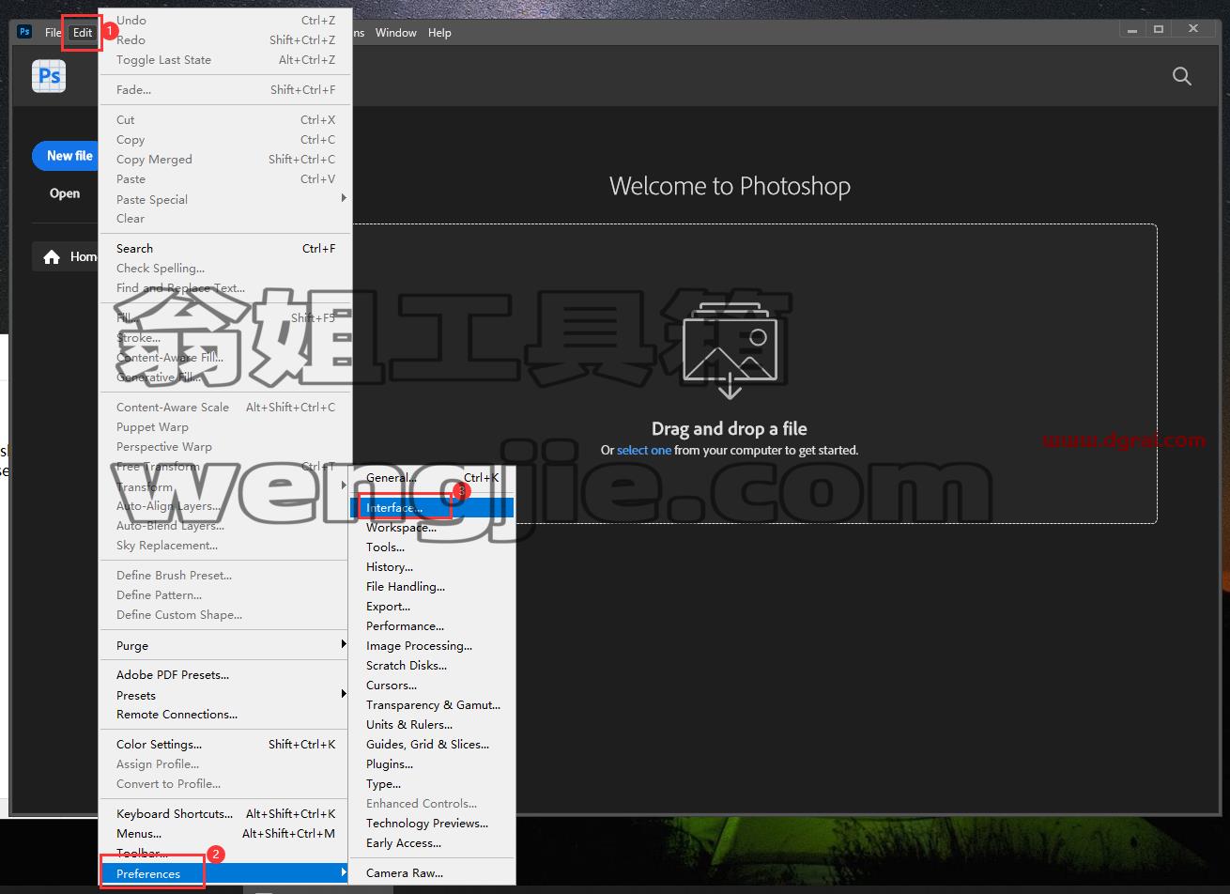
Task: Open search with the magnifier icon
Action: tap(1182, 77)
